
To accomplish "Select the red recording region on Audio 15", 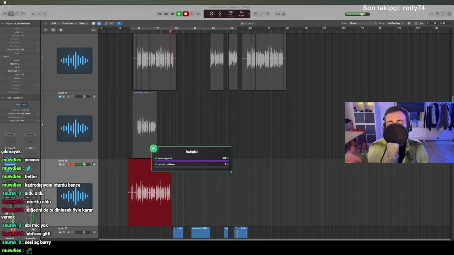I will coord(149,192).
